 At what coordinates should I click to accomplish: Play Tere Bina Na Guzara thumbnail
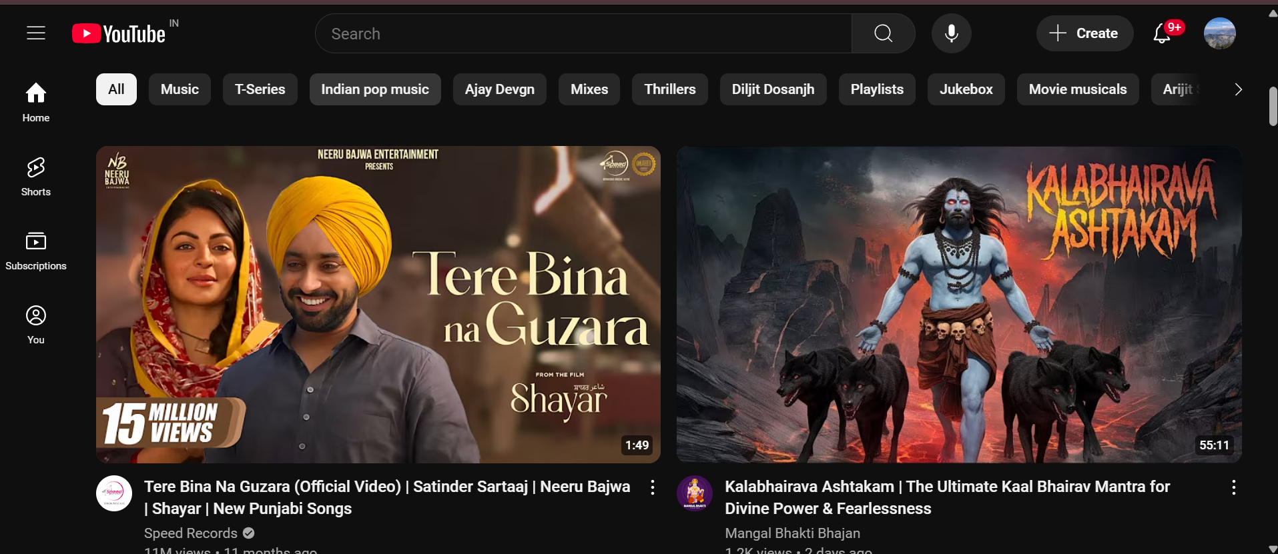pyautogui.click(x=378, y=305)
